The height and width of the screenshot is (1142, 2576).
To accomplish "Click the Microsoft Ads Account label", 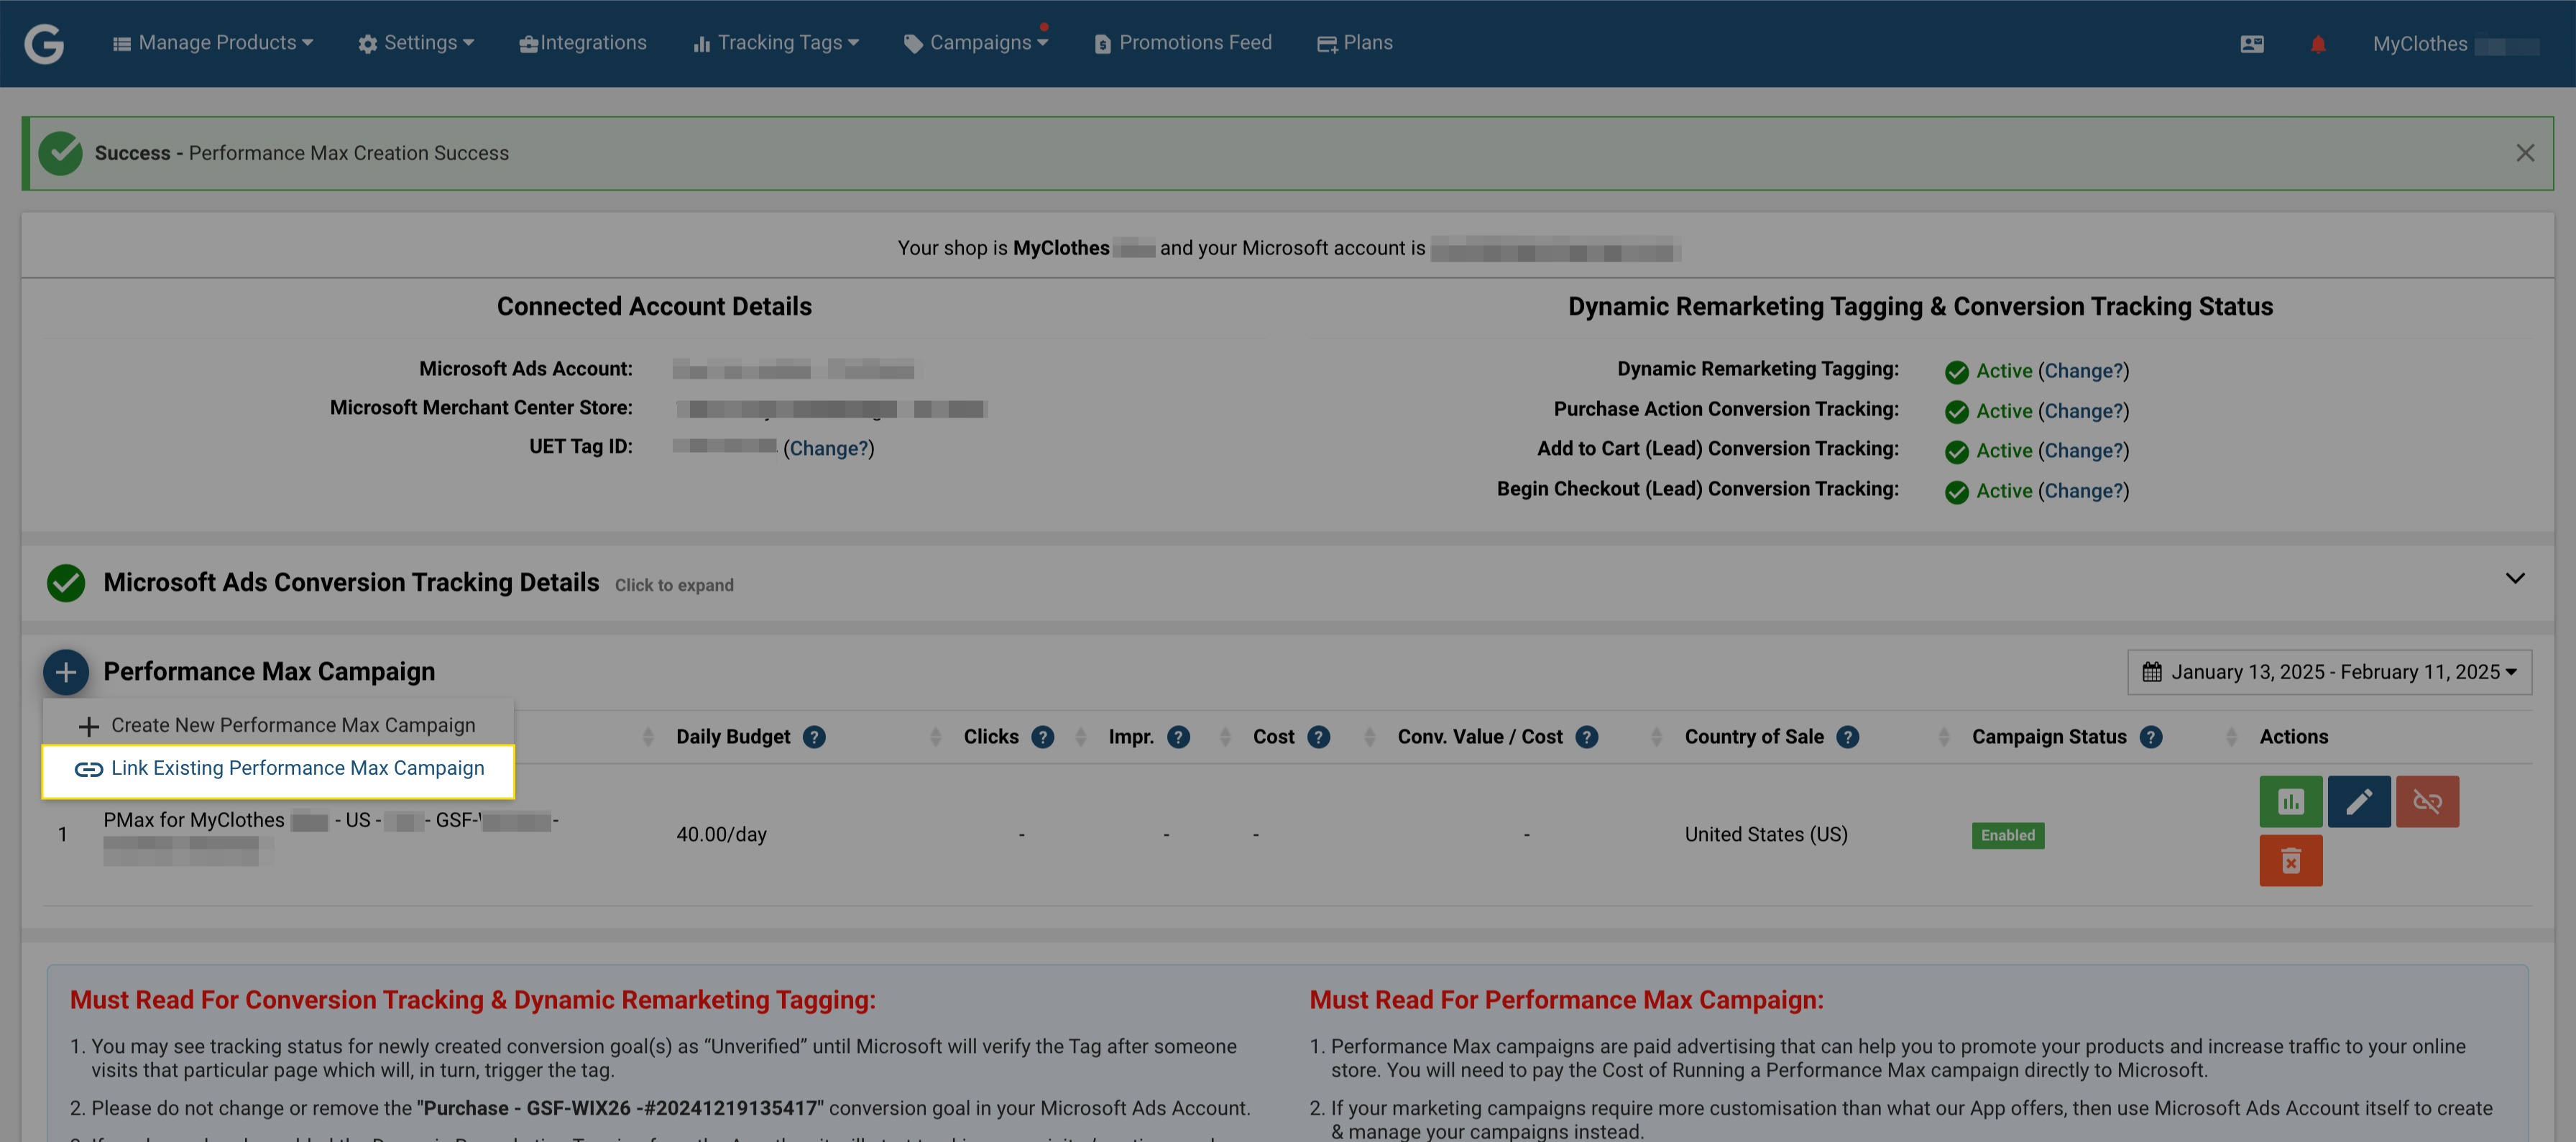I will (526, 369).
